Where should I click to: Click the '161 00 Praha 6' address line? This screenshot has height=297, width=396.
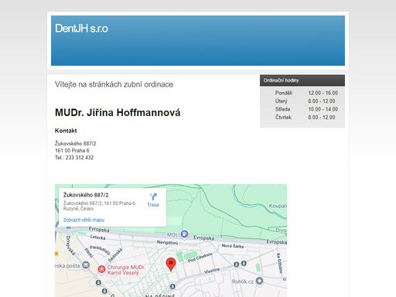tap(72, 151)
